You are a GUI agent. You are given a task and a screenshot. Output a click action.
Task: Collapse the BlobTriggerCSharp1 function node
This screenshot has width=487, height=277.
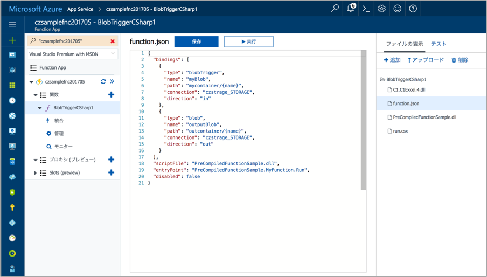(40, 108)
